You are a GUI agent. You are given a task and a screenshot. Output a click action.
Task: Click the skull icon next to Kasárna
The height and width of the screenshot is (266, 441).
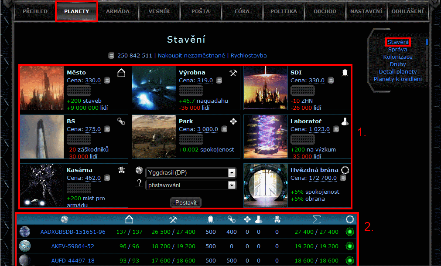(121, 170)
